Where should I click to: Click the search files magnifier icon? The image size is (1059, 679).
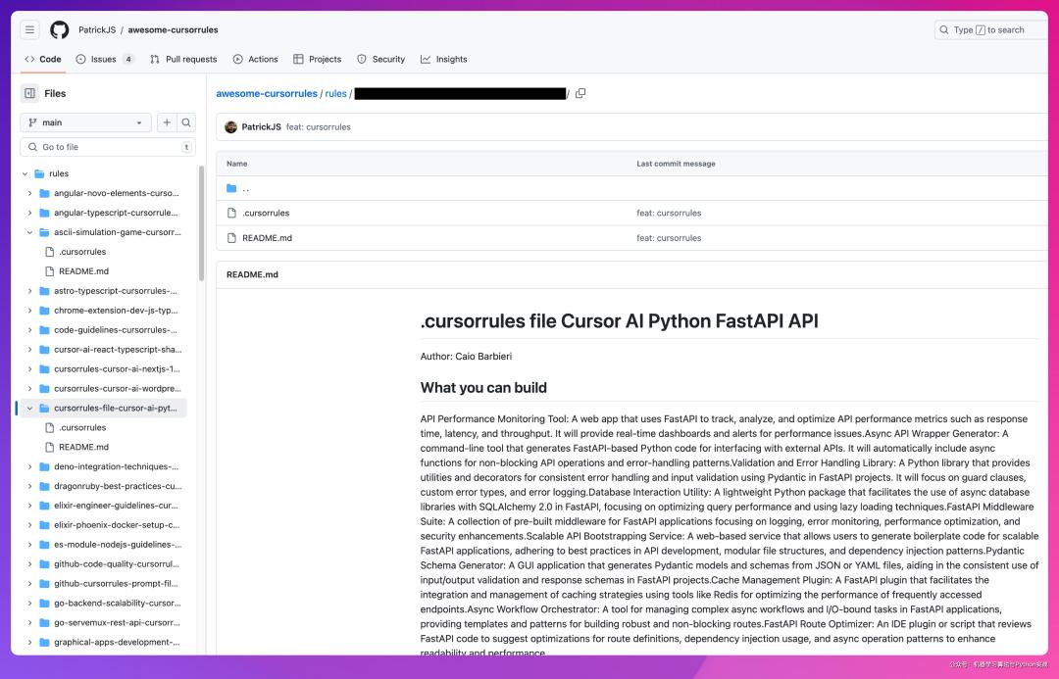pos(185,122)
